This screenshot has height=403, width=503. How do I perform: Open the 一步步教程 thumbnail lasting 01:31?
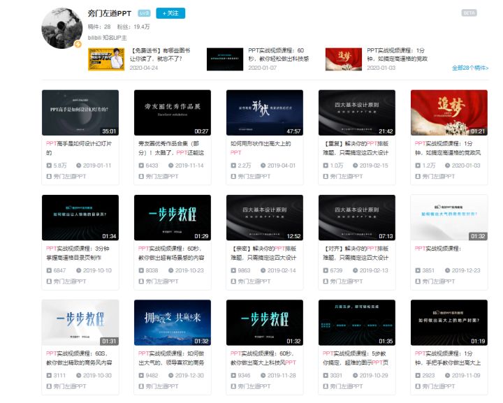[80, 323]
